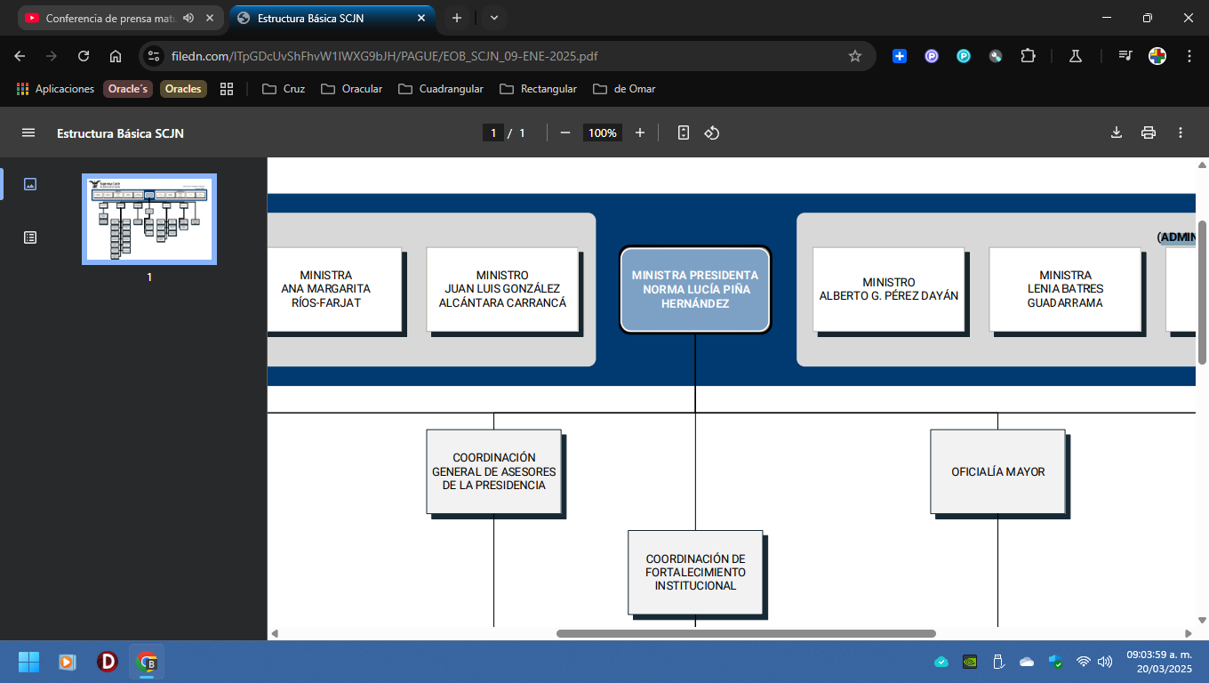Zoom in with the plus icon
Image resolution: width=1209 pixels, height=683 pixels.
click(640, 133)
